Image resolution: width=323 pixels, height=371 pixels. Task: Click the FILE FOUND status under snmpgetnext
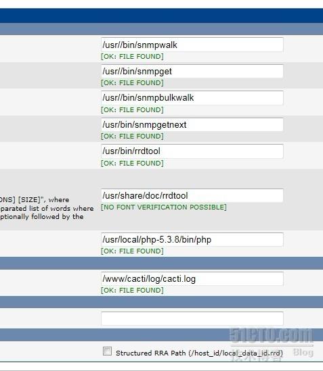tap(132, 137)
